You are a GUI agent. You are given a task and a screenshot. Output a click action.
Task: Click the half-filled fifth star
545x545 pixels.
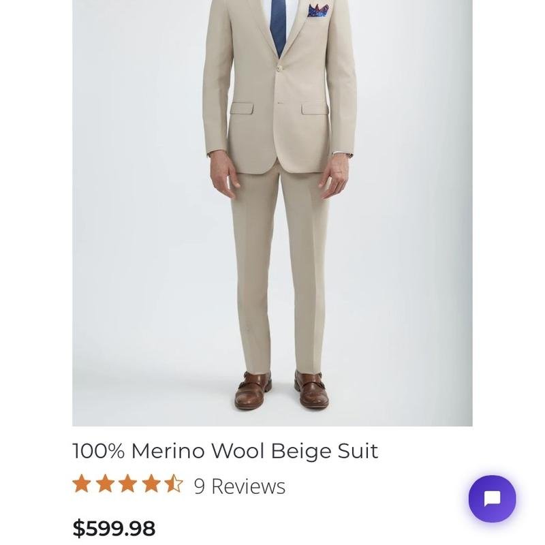click(174, 484)
